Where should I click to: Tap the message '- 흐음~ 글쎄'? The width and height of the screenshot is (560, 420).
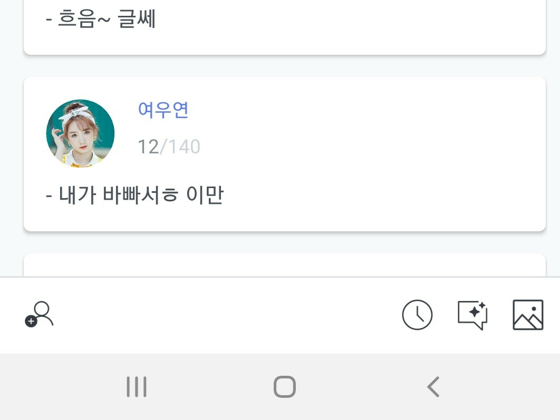pos(101,20)
